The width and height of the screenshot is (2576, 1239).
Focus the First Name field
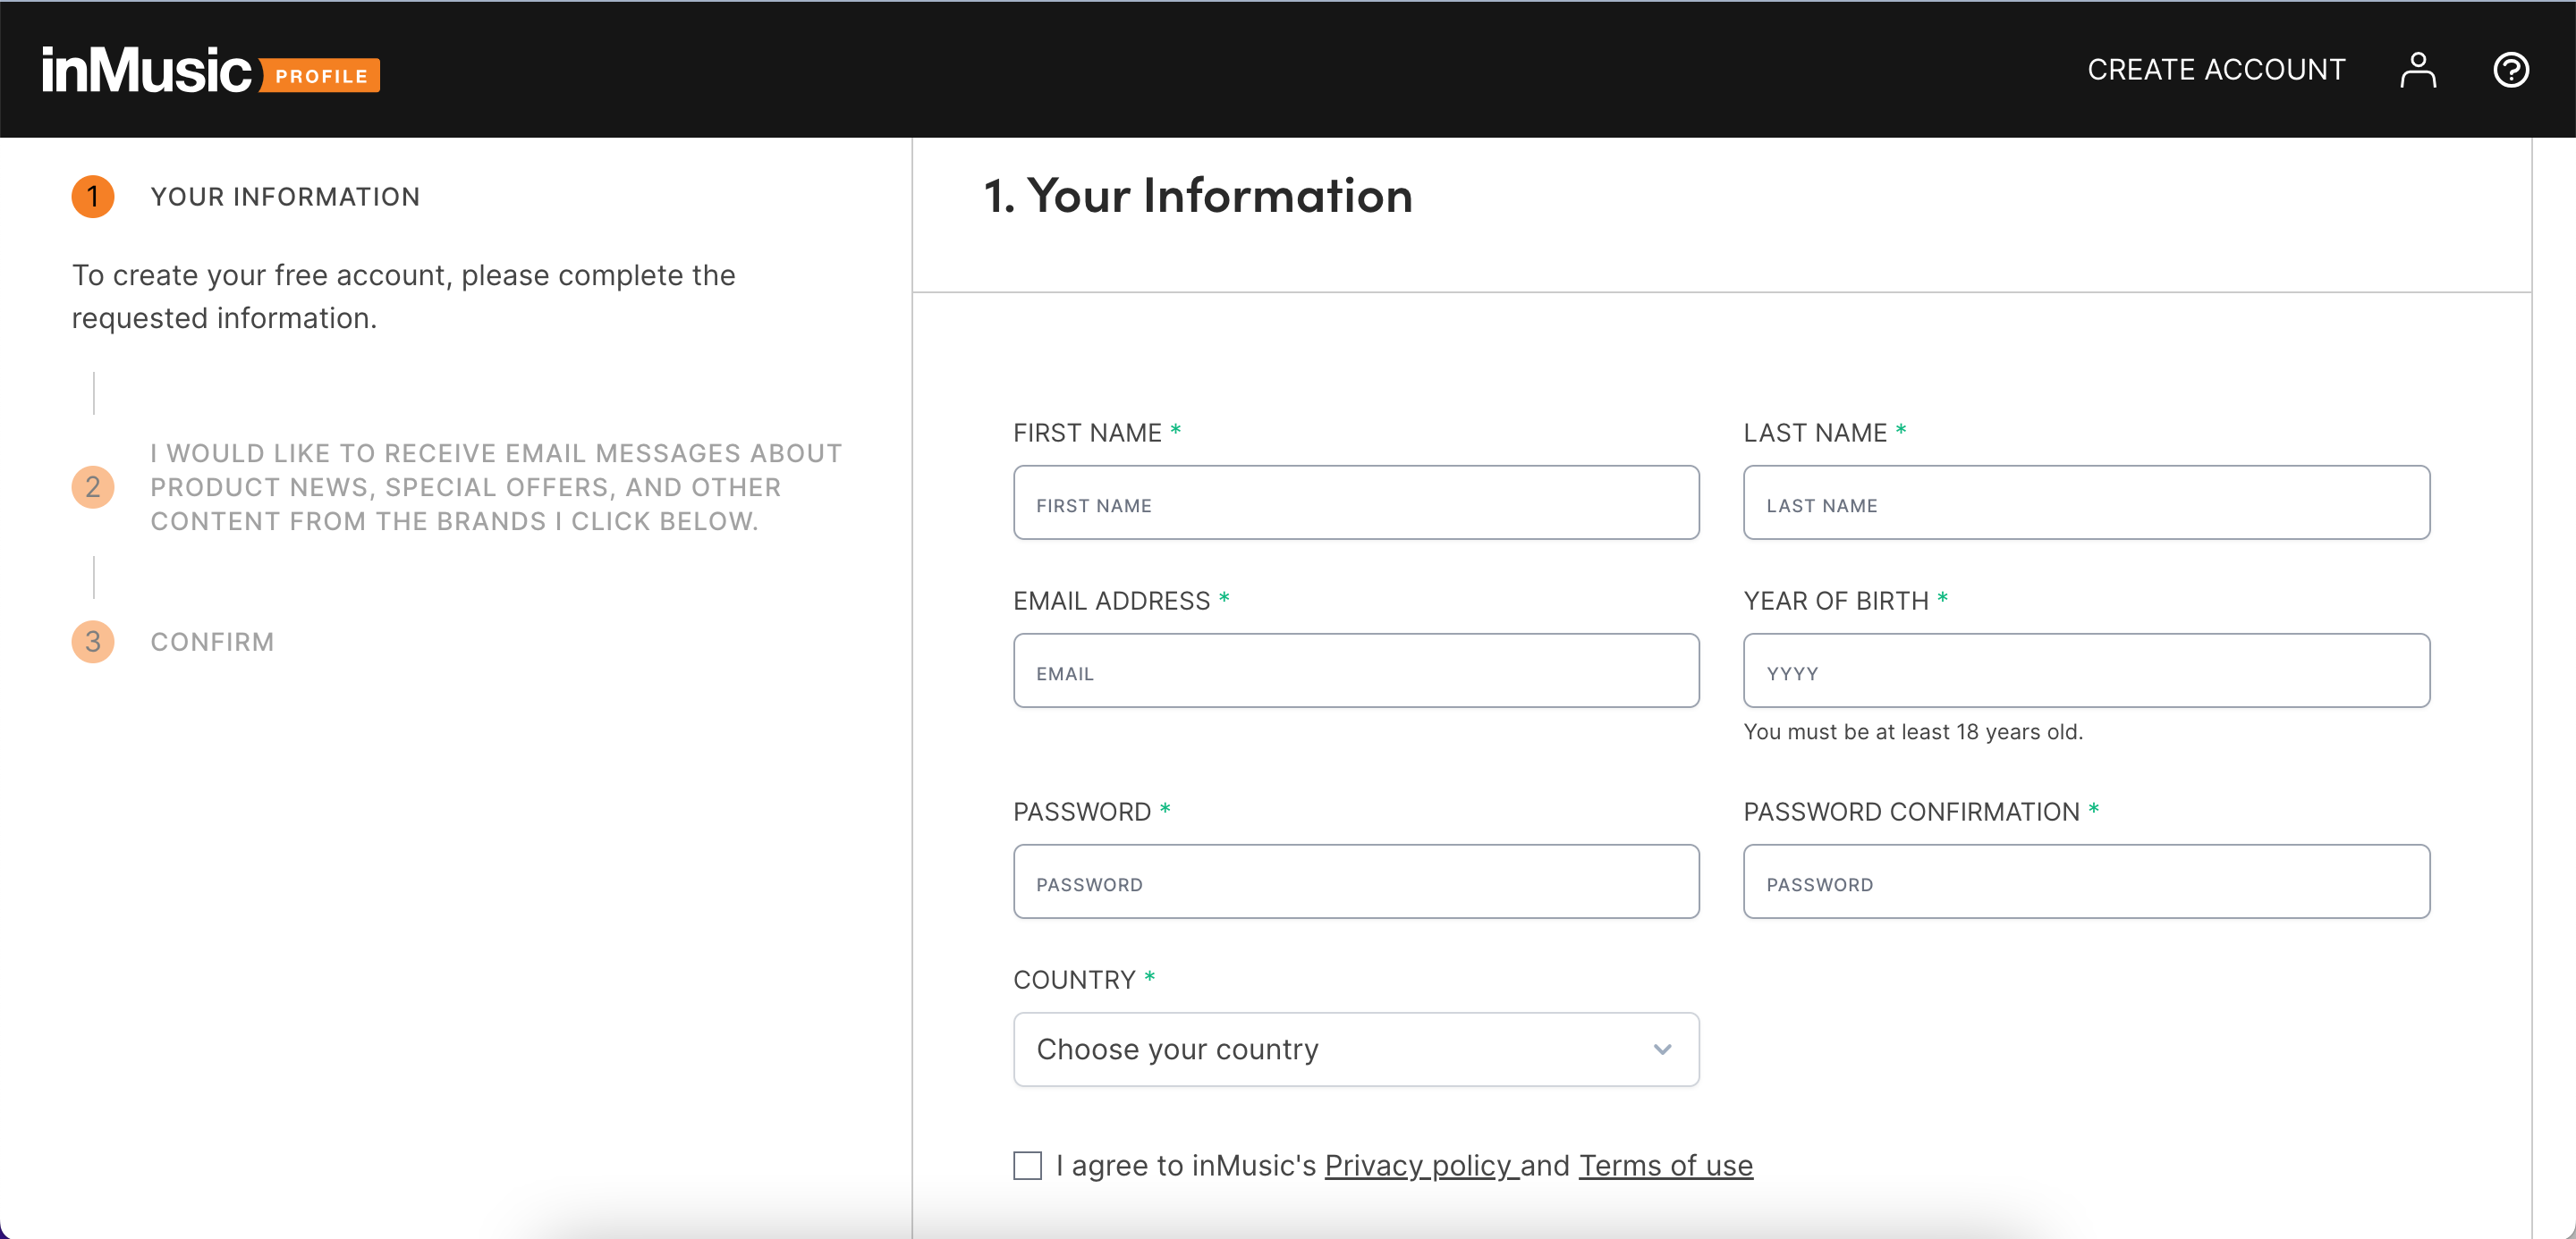click(1356, 502)
